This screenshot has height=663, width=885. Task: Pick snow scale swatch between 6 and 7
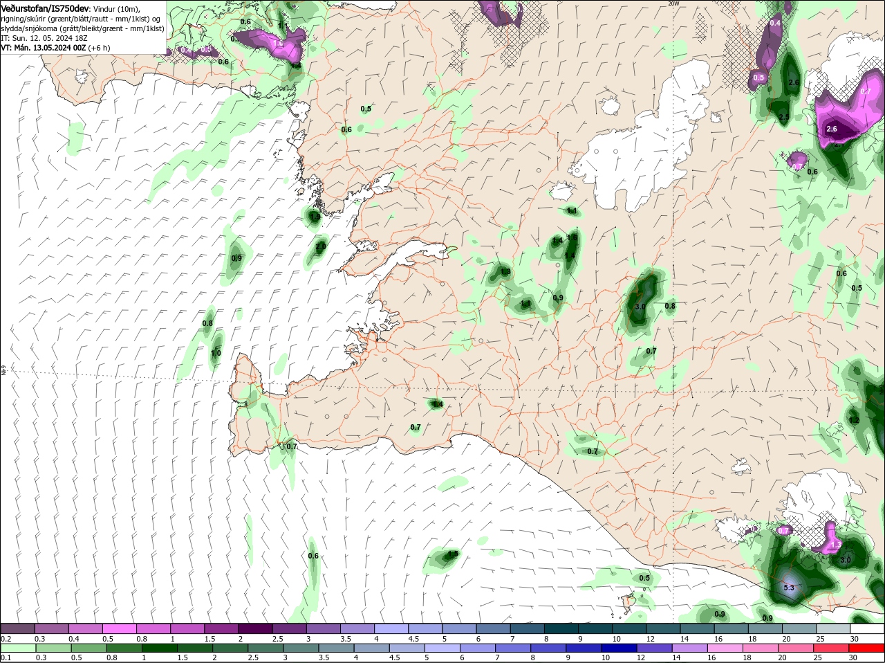click(x=494, y=628)
